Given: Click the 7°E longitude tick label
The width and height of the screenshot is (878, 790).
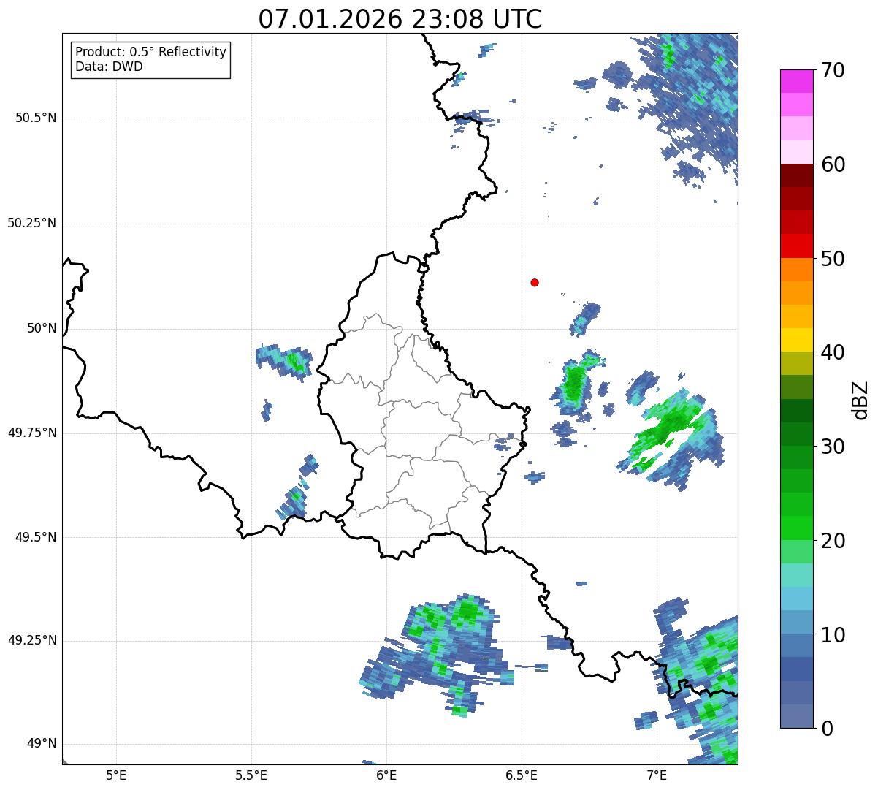Looking at the screenshot, I should point(657,775).
